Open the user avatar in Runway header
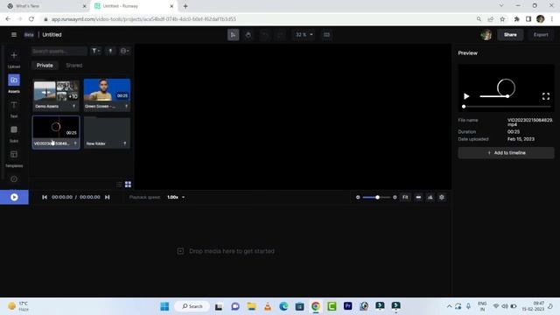This screenshot has width=560, height=315. tap(486, 35)
